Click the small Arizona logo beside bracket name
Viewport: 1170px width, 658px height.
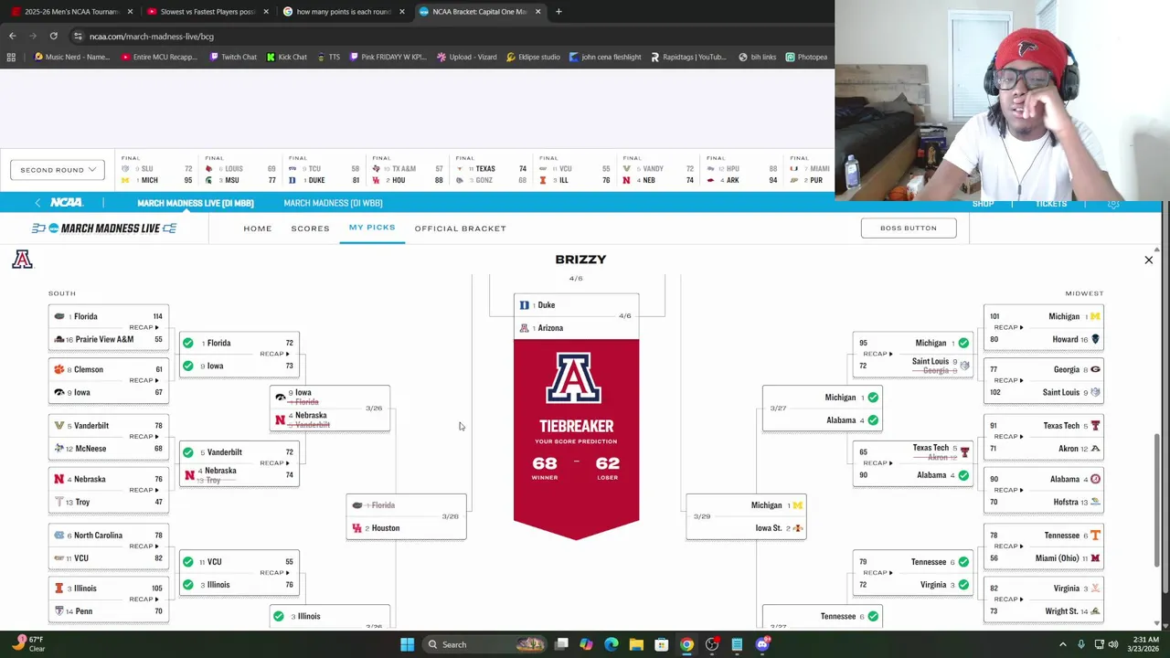22,260
